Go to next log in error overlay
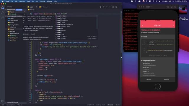The height and width of the screenshot is (106, 189). coord(173,26)
